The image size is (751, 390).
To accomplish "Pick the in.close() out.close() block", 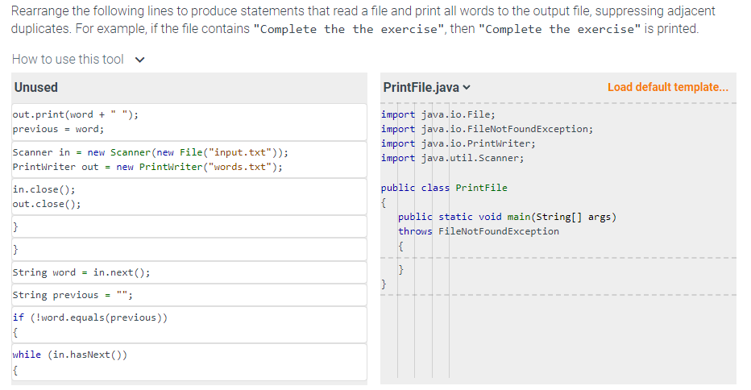I will point(189,197).
